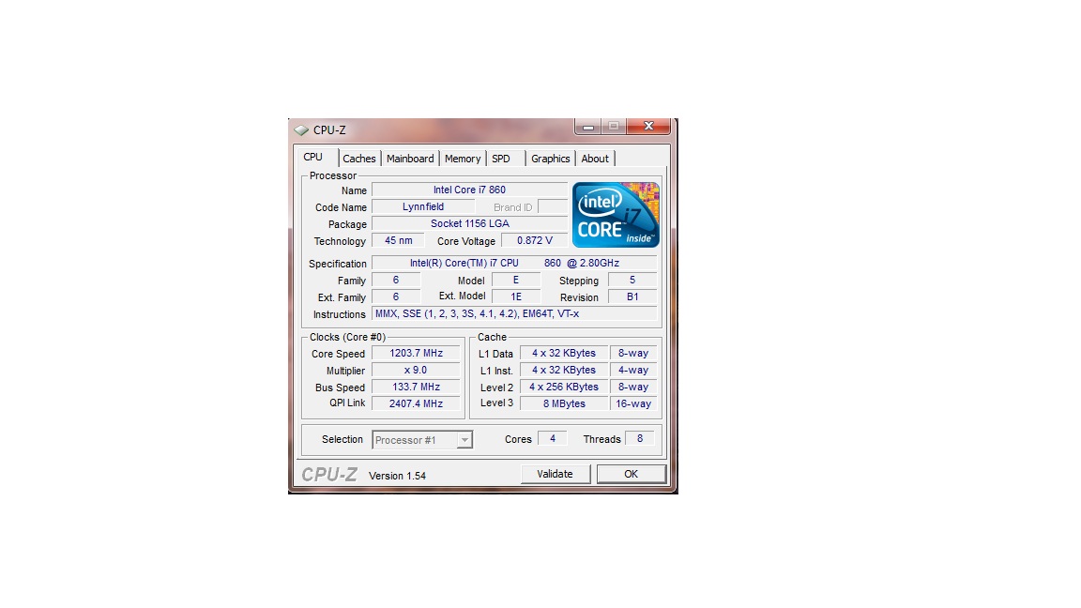The width and height of the screenshot is (1081, 608).
Task: Click the QPI Link value 2407.4 MHz
Action: [416, 403]
